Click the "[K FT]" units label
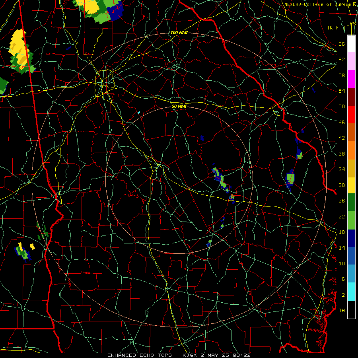The image size is (358, 358). coord(336,27)
